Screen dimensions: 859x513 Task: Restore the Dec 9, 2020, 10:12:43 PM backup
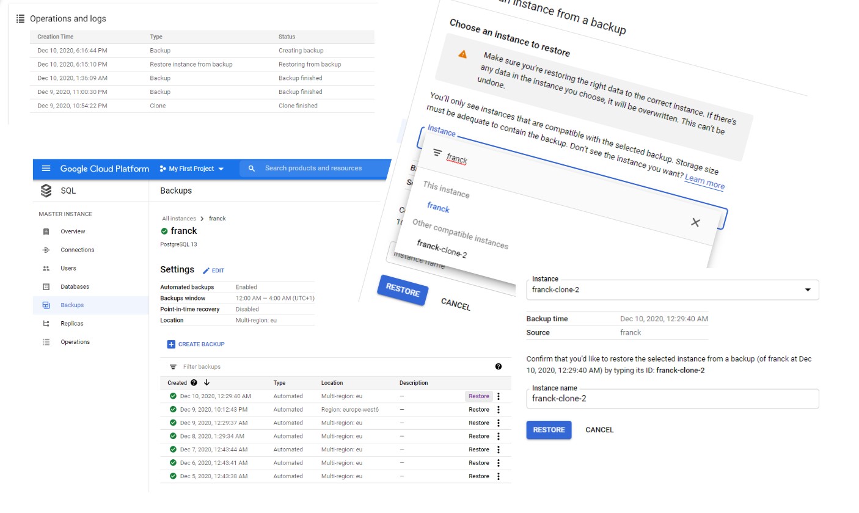coord(479,410)
